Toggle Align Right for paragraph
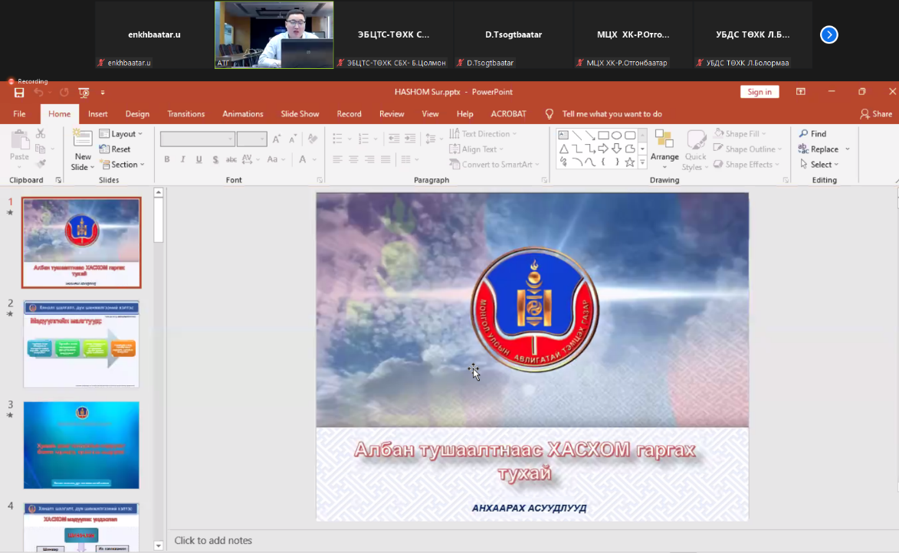This screenshot has height=553, width=899. pyautogui.click(x=370, y=159)
